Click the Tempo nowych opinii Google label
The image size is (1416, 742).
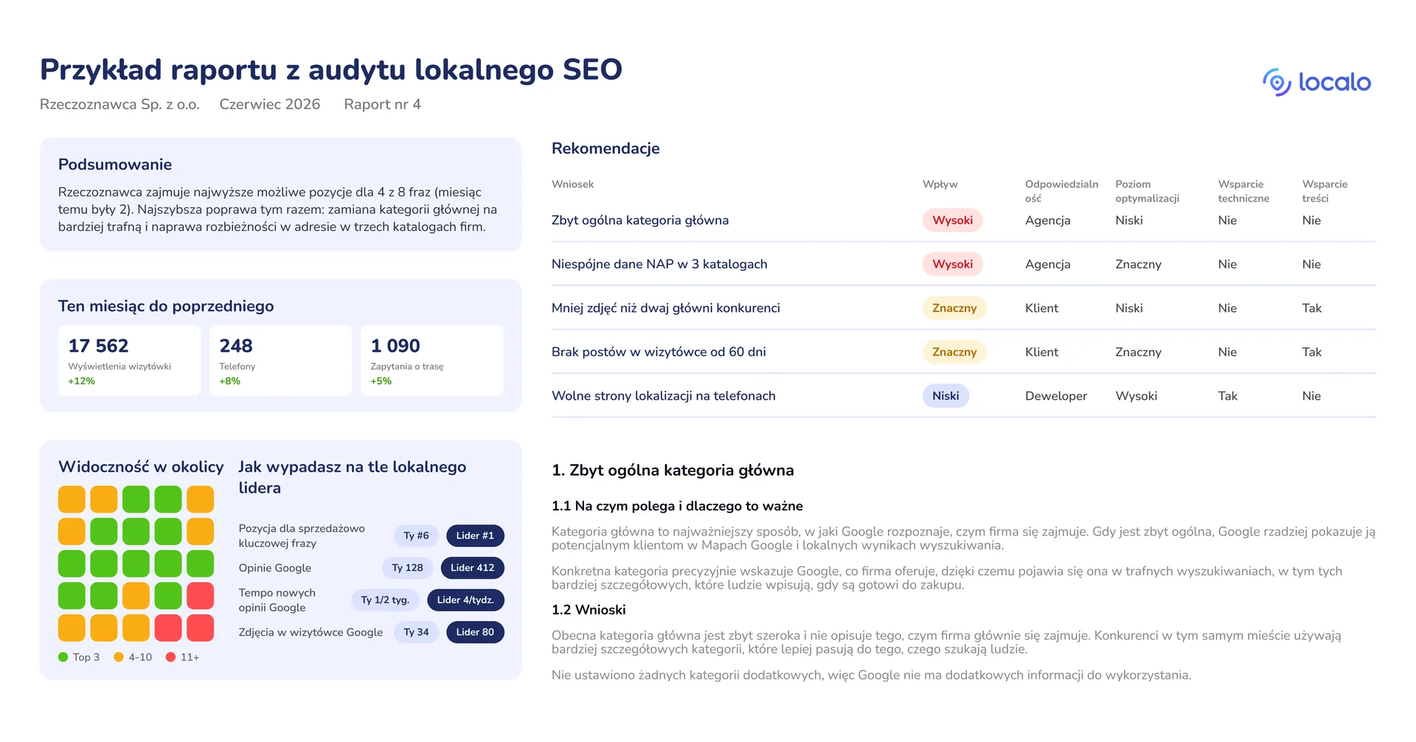click(x=277, y=600)
